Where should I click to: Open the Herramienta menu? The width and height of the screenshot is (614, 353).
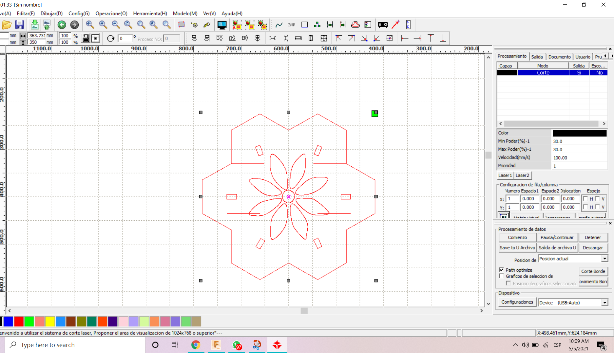point(150,13)
